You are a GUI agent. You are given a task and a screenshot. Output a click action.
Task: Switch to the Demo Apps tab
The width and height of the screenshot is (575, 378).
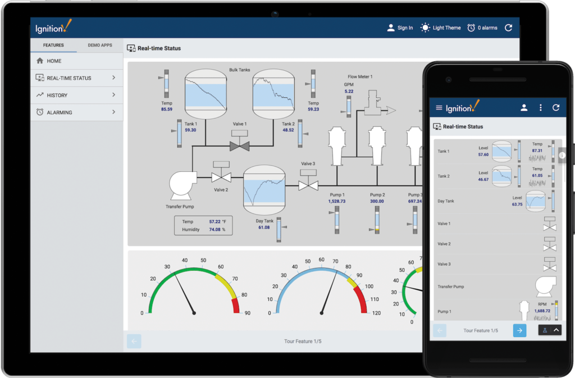(x=100, y=45)
